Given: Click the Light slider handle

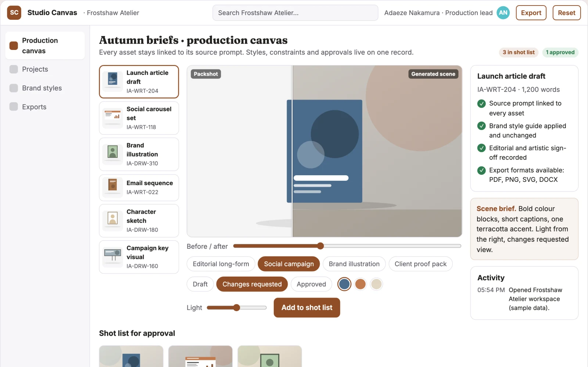Looking at the screenshot, I should pyautogui.click(x=237, y=307).
